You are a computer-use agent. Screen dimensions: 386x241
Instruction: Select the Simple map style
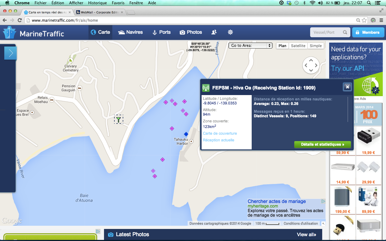[316, 46]
